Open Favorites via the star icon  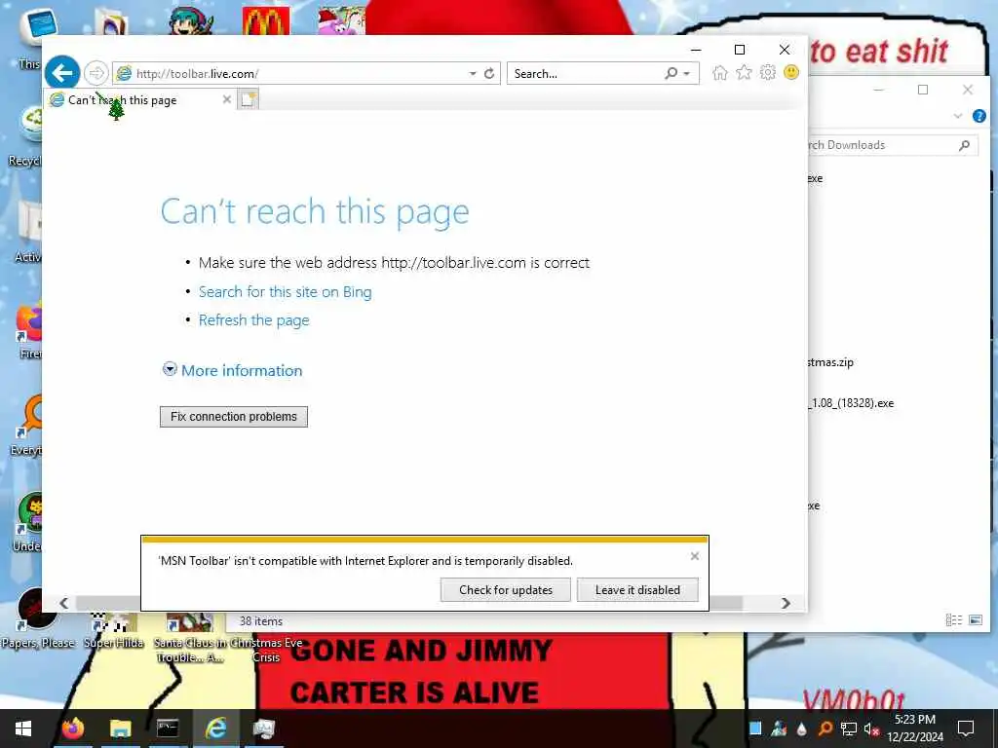744,73
